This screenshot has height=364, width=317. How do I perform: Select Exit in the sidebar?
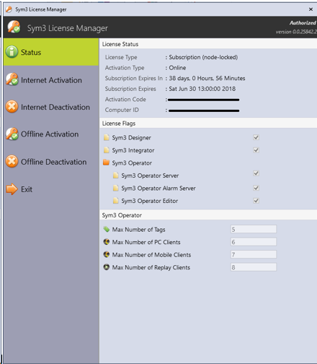coord(51,189)
